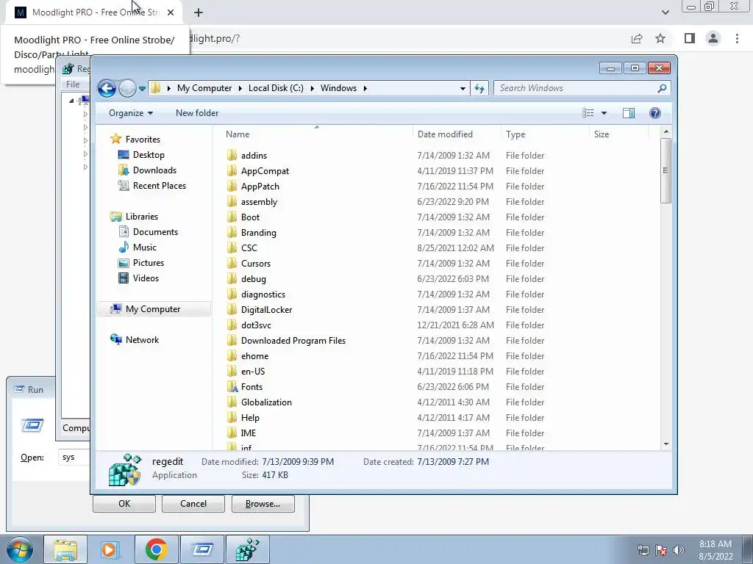The image size is (753, 564).
Task: Open Desktop in Favorites
Action: pos(149,155)
